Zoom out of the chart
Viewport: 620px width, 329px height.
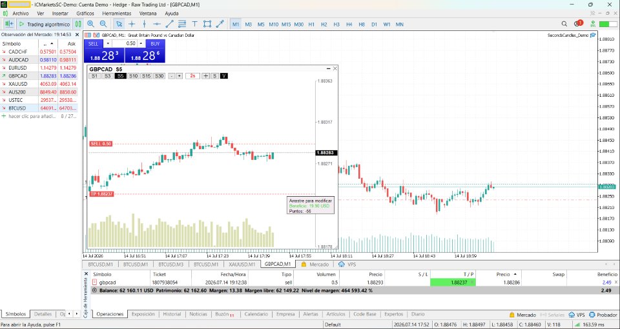[x=103, y=24]
